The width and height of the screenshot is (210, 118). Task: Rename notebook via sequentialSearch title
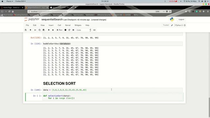(x=52, y=20)
